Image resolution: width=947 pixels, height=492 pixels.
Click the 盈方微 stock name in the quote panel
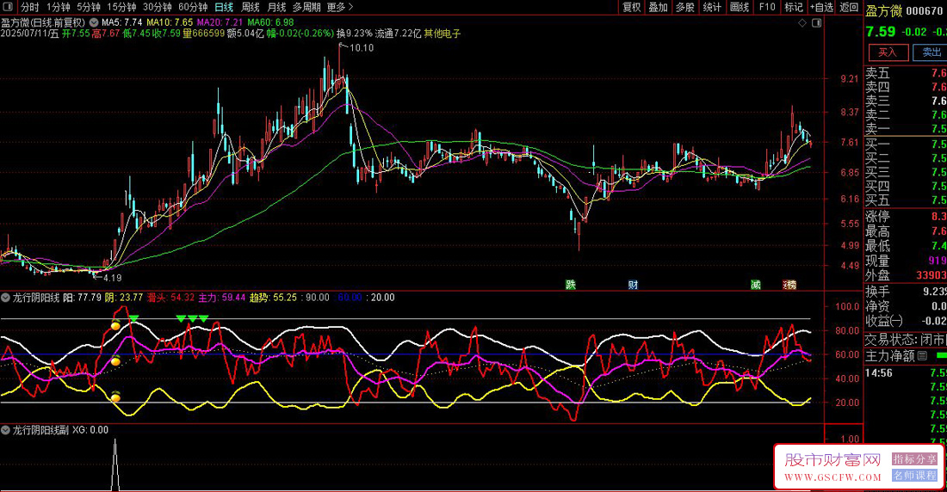883,11
